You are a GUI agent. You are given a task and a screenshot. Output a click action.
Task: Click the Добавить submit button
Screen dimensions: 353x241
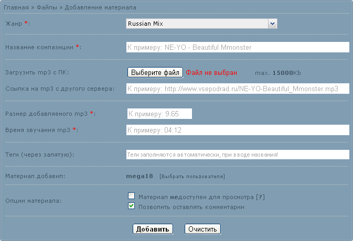click(x=153, y=229)
